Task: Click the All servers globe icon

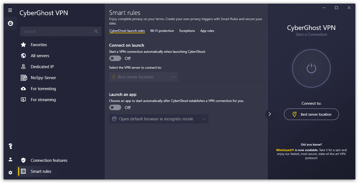Action: [23, 56]
